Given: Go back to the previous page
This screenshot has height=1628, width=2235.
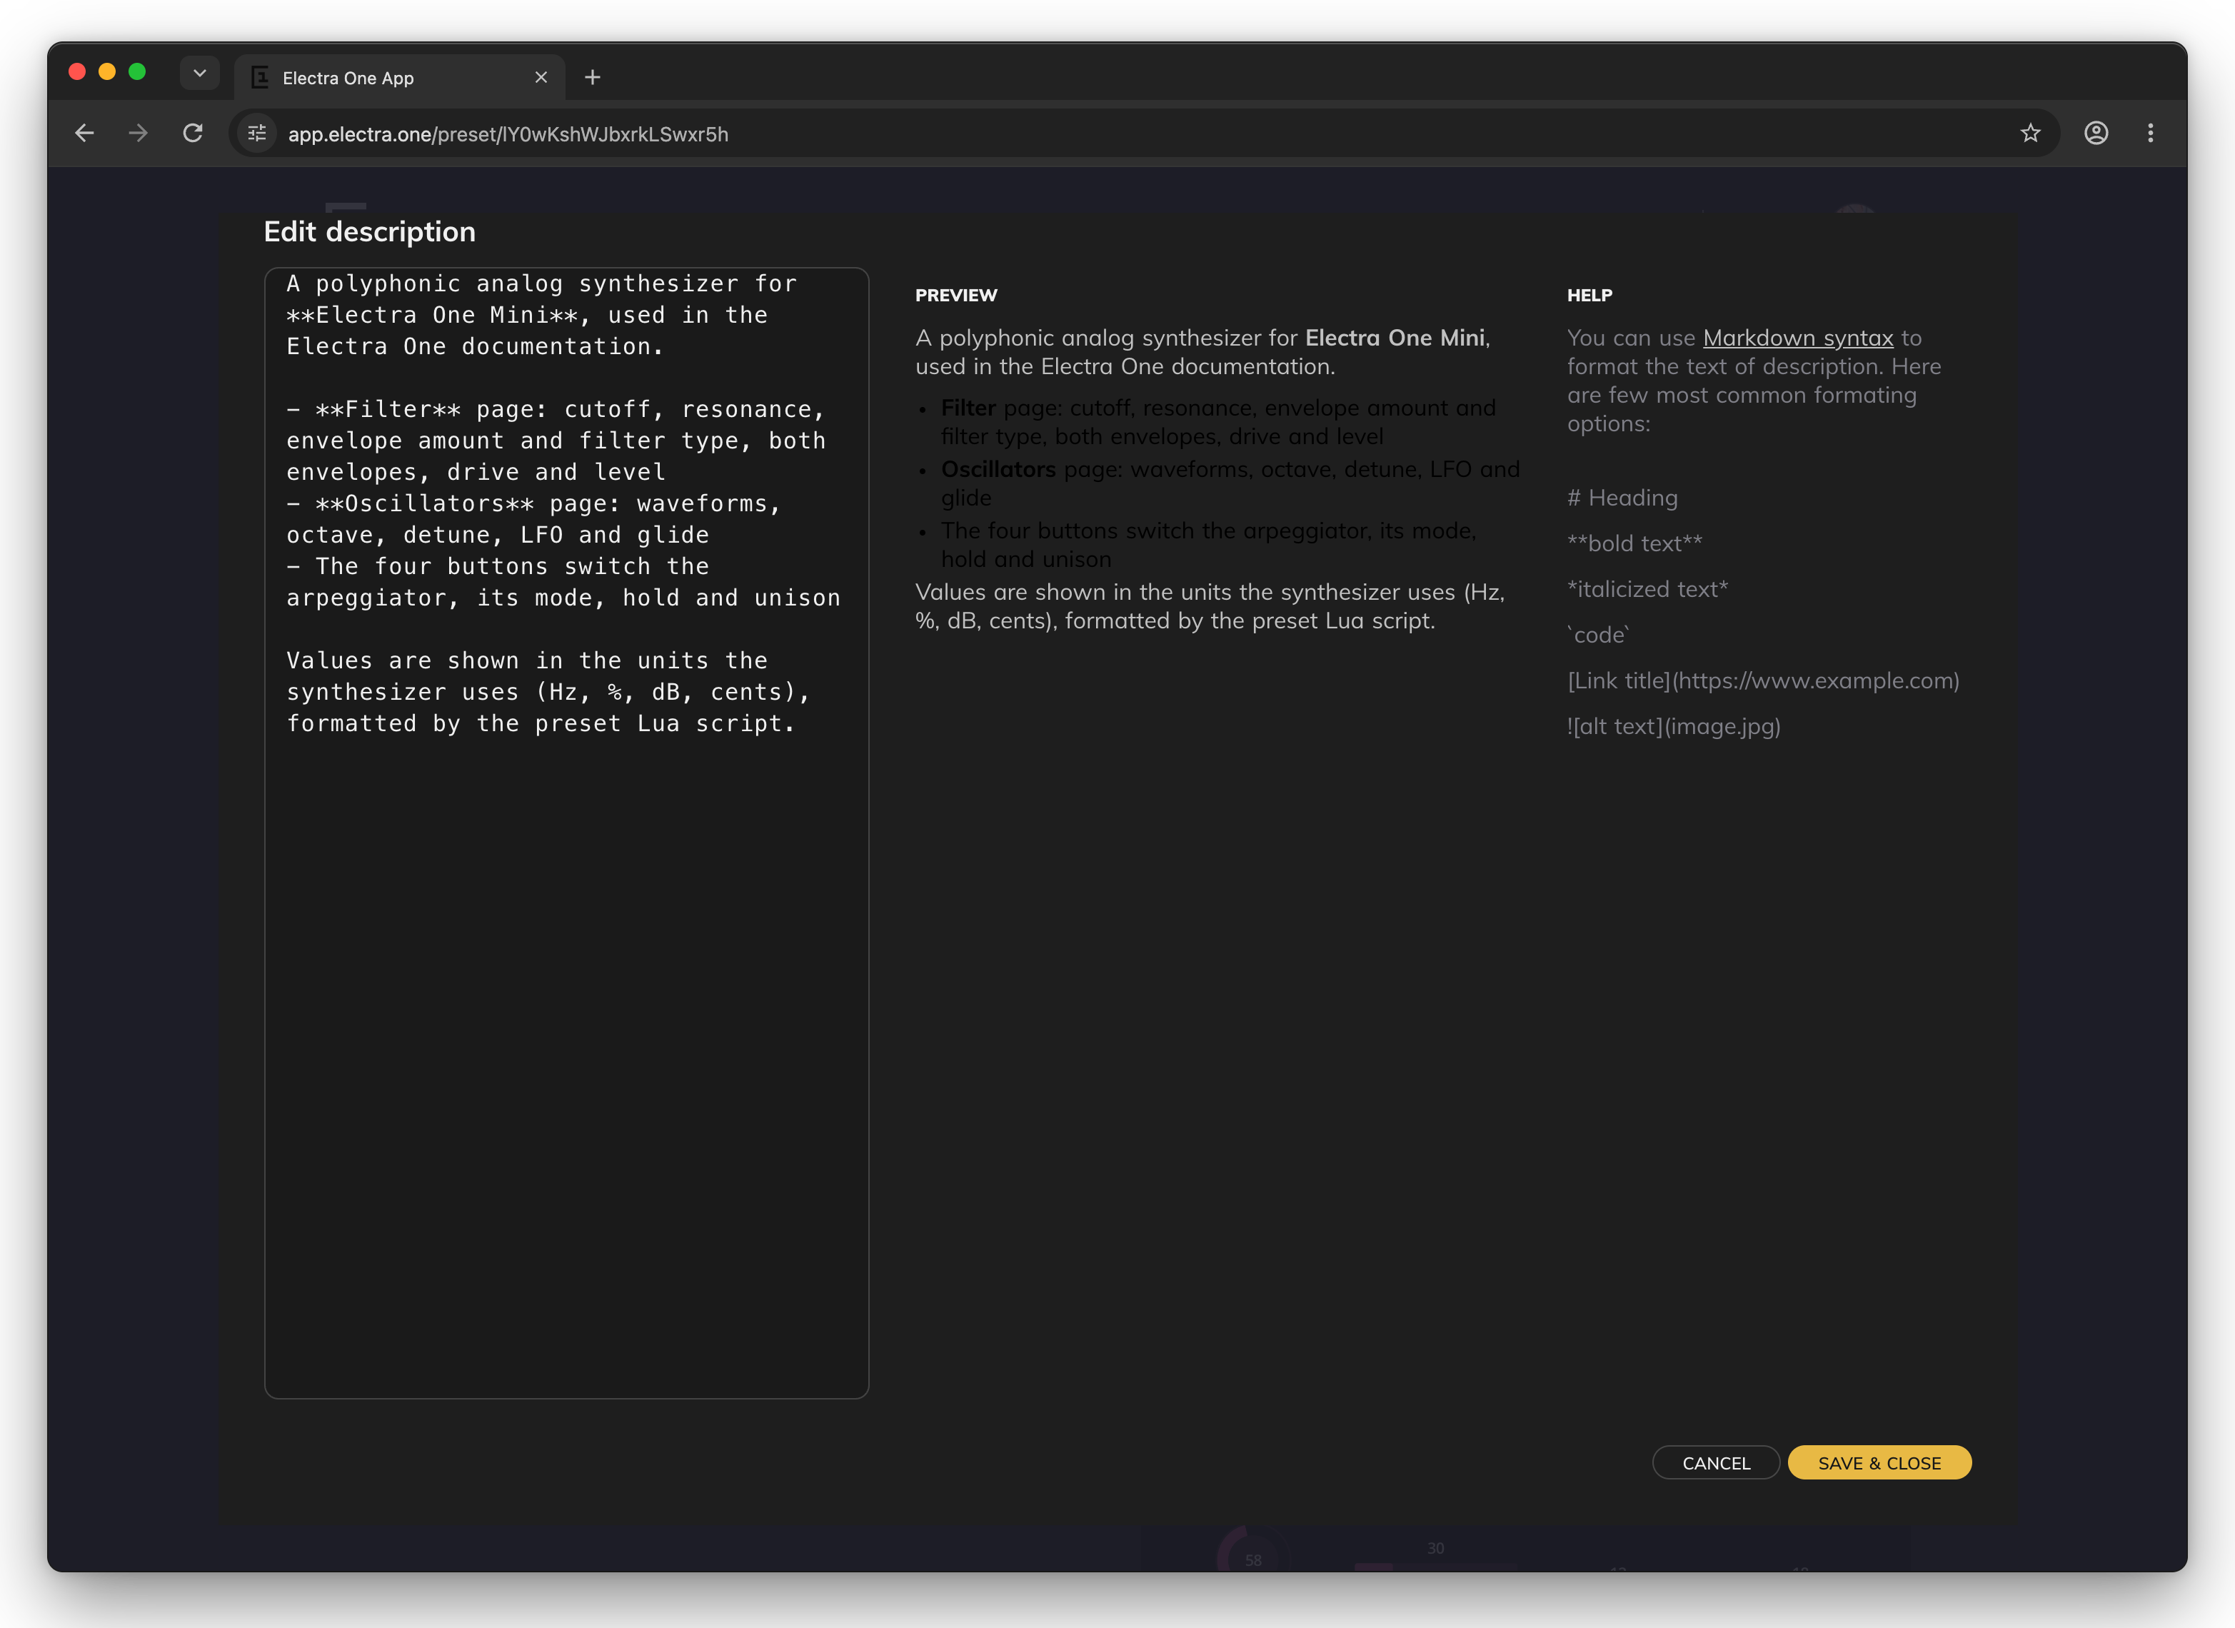Looking at the screenshot, I should point(85,133).
